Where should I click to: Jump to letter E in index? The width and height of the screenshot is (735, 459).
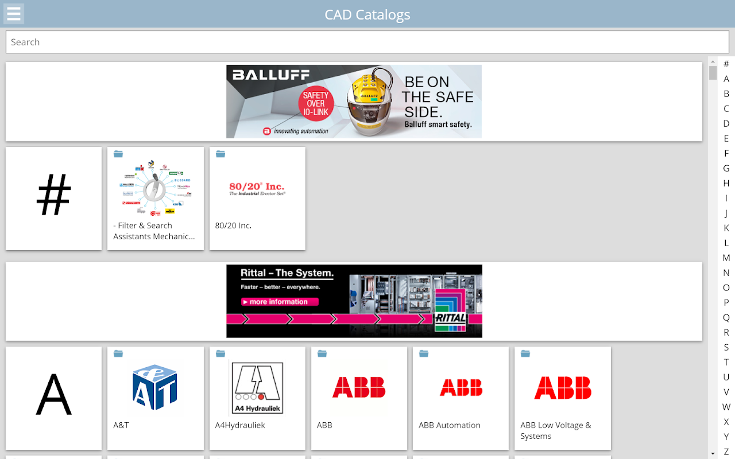pyautogui.click(x=726, y=138)
